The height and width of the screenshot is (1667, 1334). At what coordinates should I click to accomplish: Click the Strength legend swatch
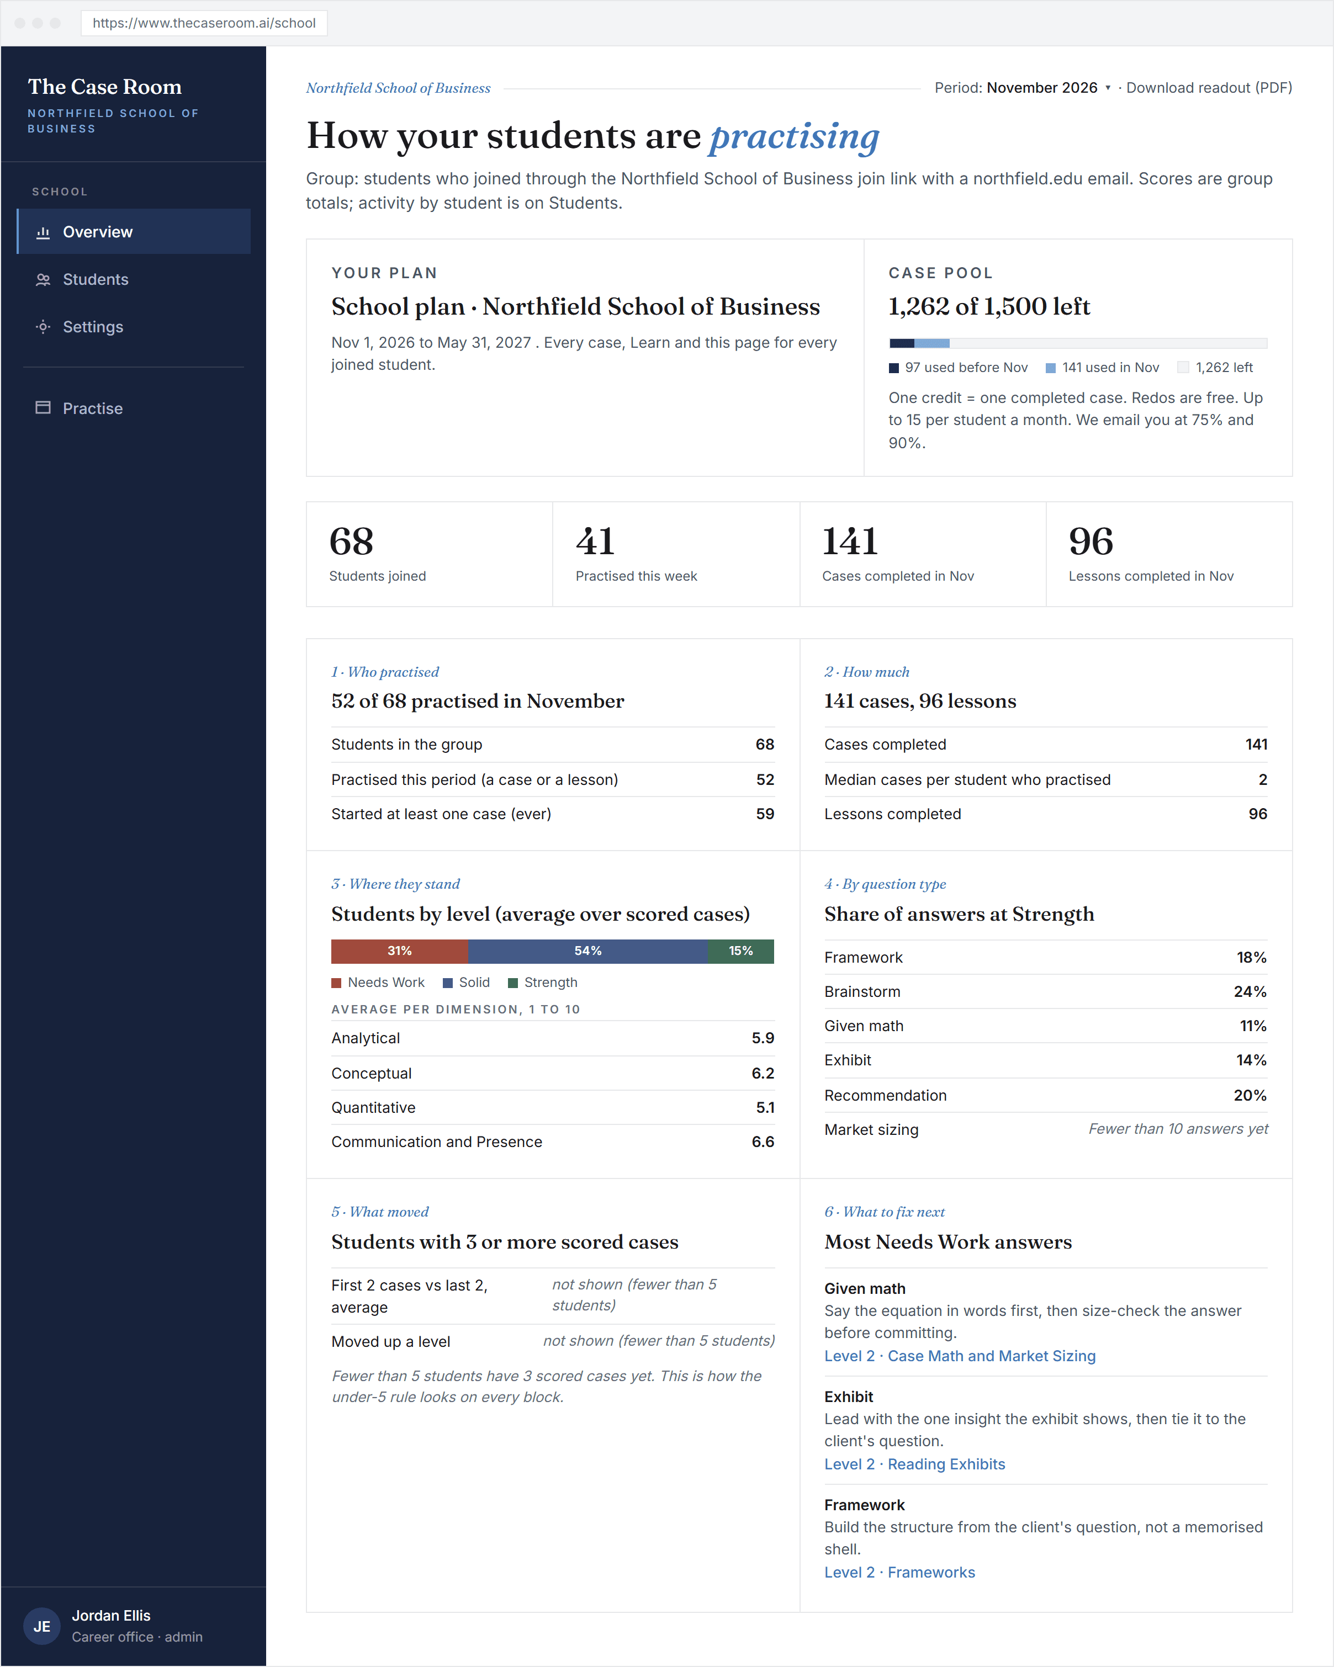tap(513, 983)
